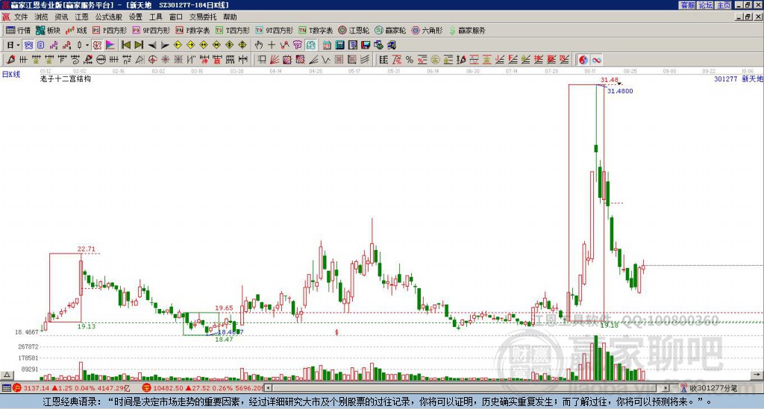
Task: Open the P四方形 tool
Action: 110,30
